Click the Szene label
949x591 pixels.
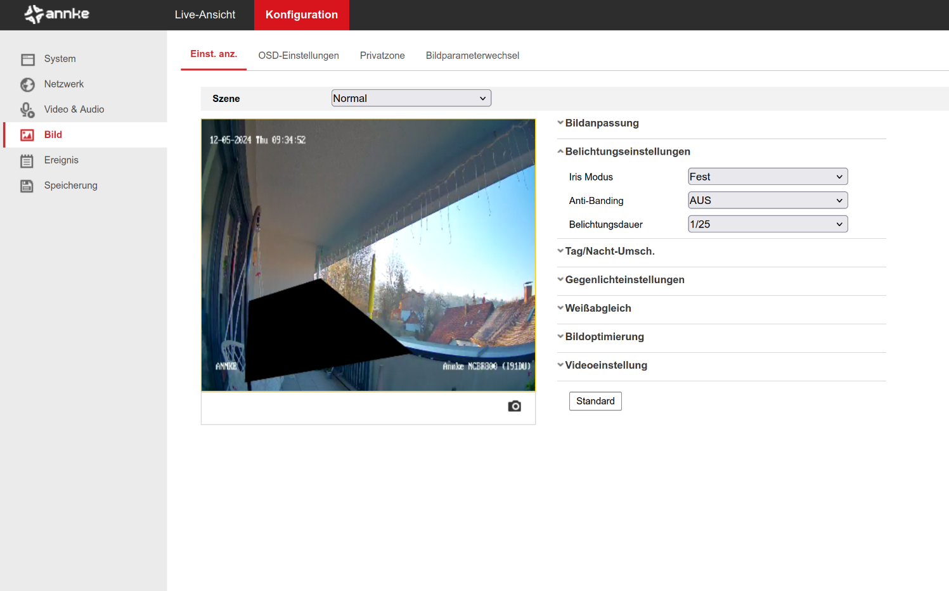[226, 99]
